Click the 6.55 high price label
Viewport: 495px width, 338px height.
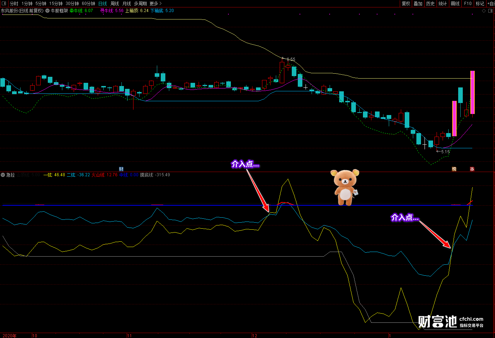291,59
